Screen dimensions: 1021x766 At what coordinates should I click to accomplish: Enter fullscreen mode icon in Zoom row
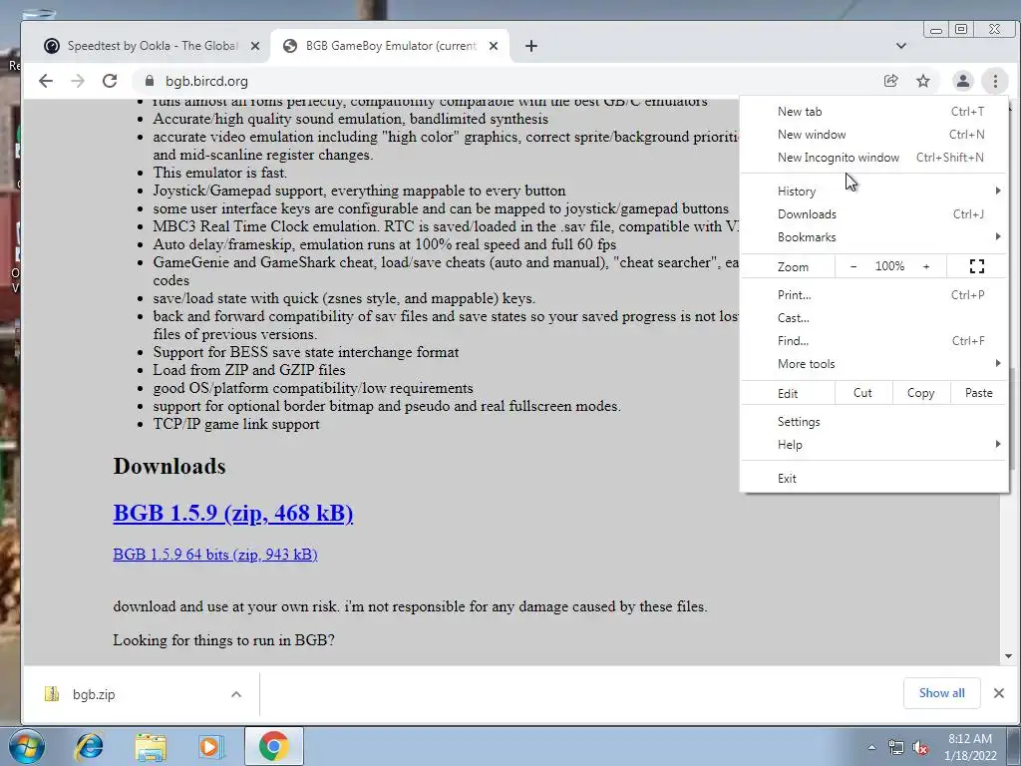point(977,266)
